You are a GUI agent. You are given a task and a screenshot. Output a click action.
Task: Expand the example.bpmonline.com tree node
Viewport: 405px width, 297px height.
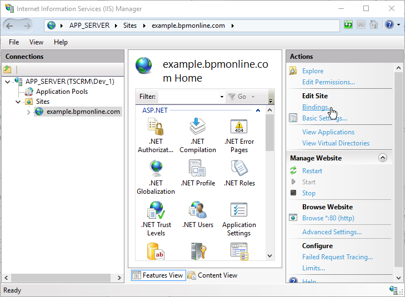(29, 112)
